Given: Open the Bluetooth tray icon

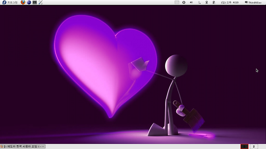Looking at the screenshot, I should tap(199, 2).
